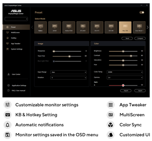Viewport: 152px width, 141px height.
Task: Open the Color Temp. dropdown
Action: tap(125, 72)
